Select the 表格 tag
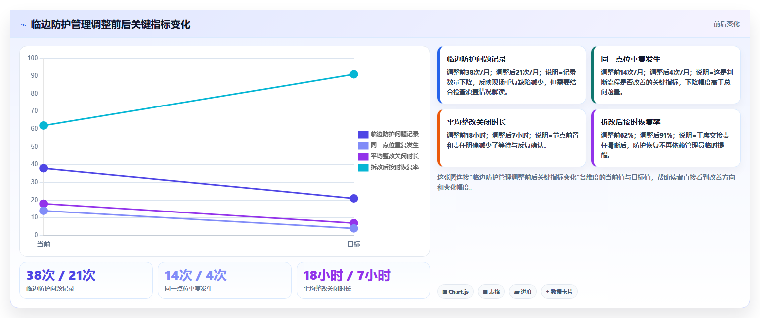 [x=491, y=292]
